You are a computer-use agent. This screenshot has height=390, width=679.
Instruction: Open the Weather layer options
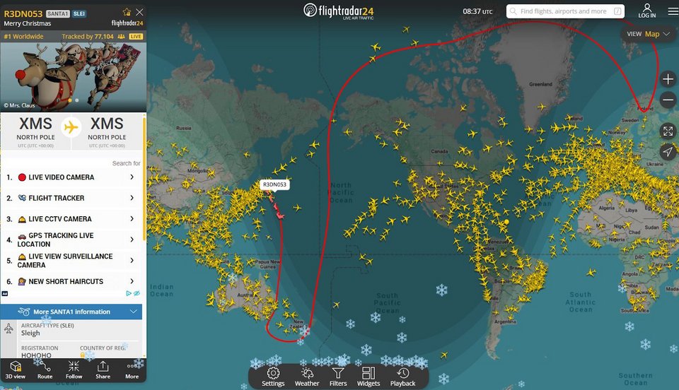[307, 377]
